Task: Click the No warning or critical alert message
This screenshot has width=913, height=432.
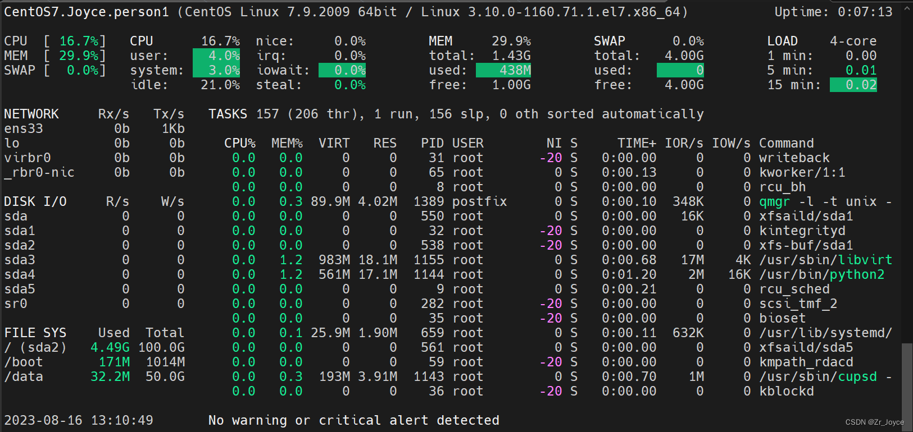Action: point(354,420)
